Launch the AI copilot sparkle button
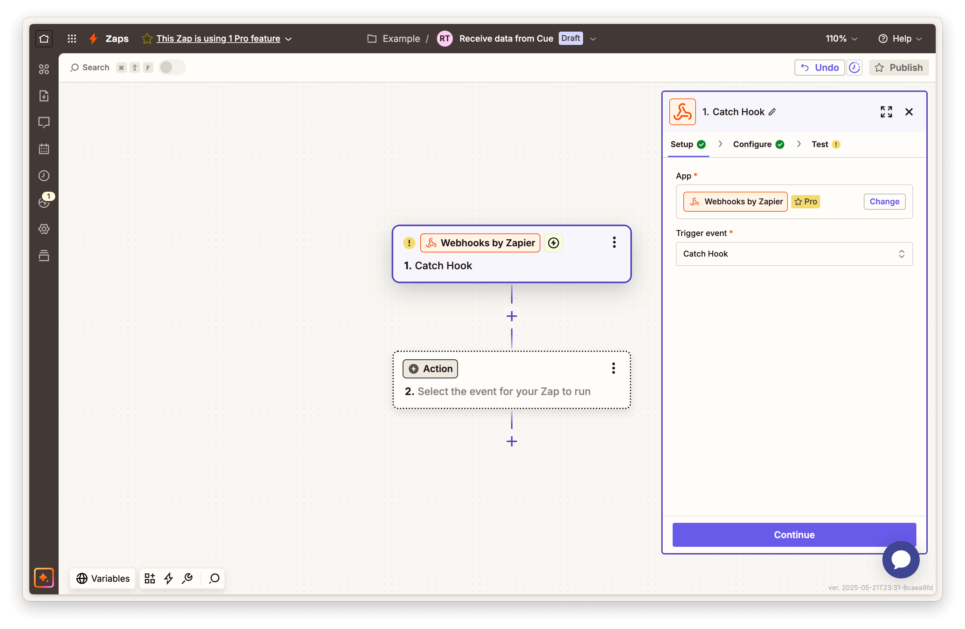Viewport: 965px width, 629px height. click(44, 577)
